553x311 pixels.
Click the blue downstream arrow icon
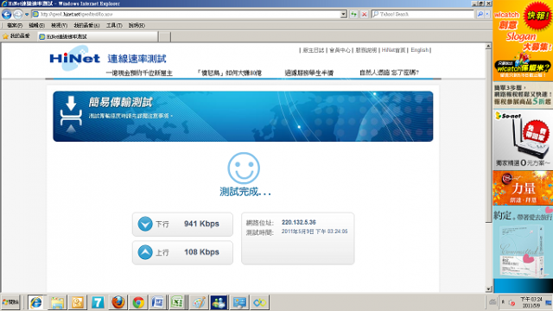click(x=145, y=224)
